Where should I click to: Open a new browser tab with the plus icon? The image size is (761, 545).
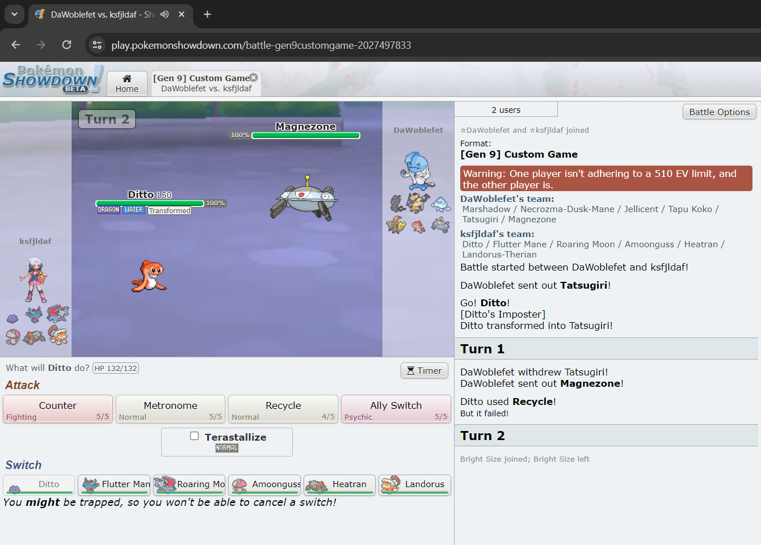(x=208, y=14)
